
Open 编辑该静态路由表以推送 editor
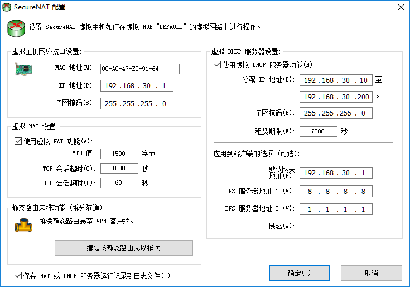[123, 248]
